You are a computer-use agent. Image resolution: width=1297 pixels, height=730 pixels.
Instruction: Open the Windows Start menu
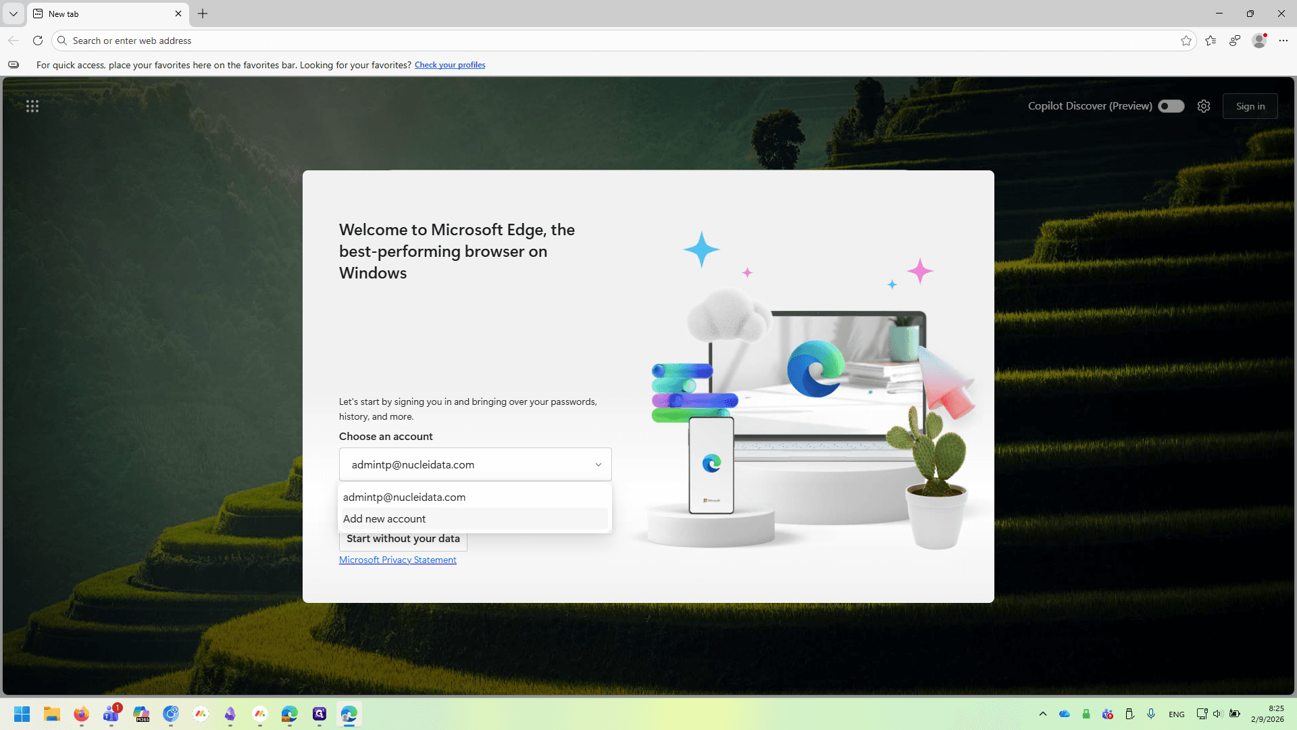pyautogui.click(x=22, y=714)
